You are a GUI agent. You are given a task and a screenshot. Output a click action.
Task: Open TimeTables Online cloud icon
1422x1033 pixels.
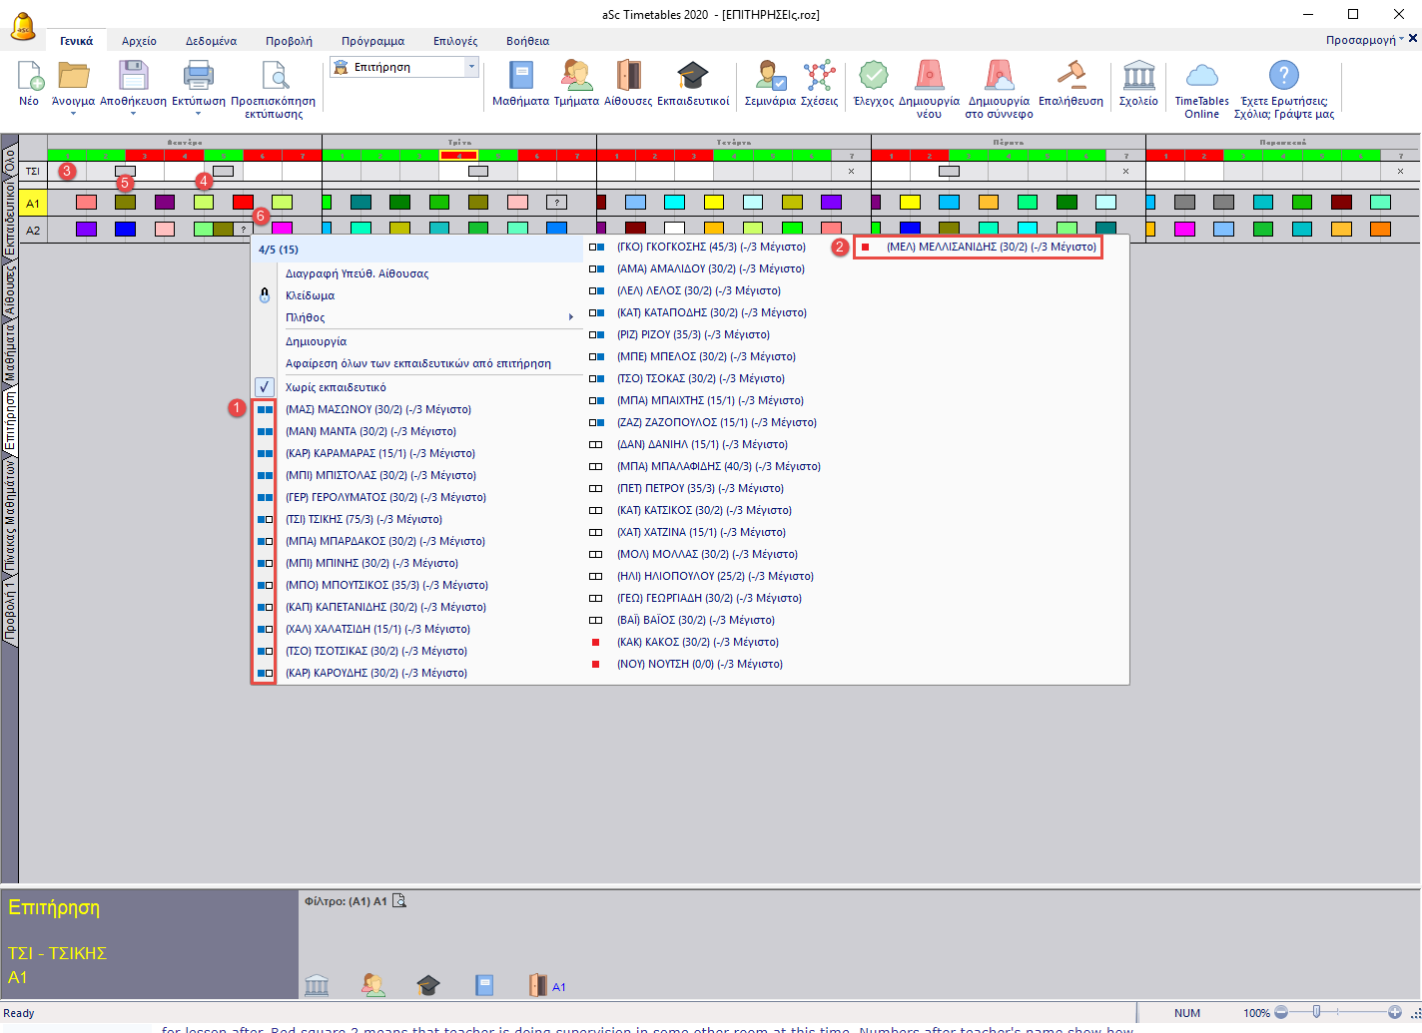point(1201,77)
